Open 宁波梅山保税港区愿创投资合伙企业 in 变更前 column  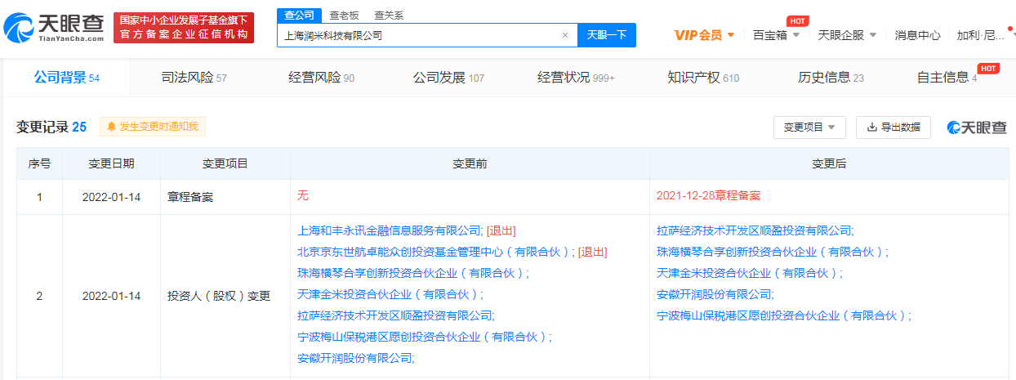click(x=423, y=337)
